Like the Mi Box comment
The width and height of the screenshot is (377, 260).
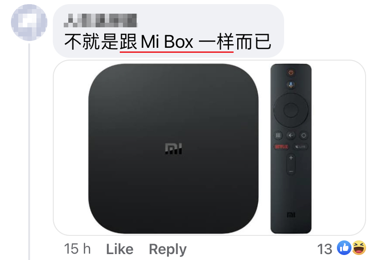pos(120,249)
